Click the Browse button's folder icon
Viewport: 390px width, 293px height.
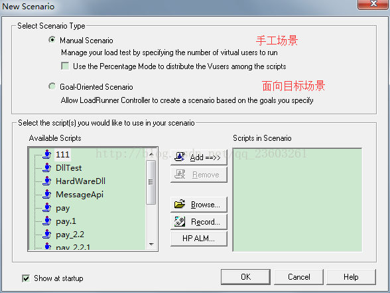180,204
